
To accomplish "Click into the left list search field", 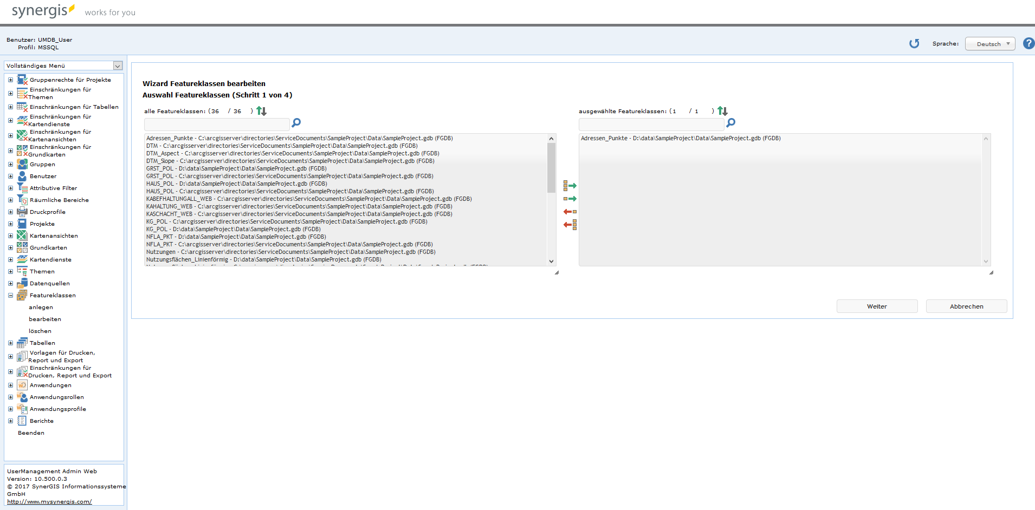I will tap(216, 124).
